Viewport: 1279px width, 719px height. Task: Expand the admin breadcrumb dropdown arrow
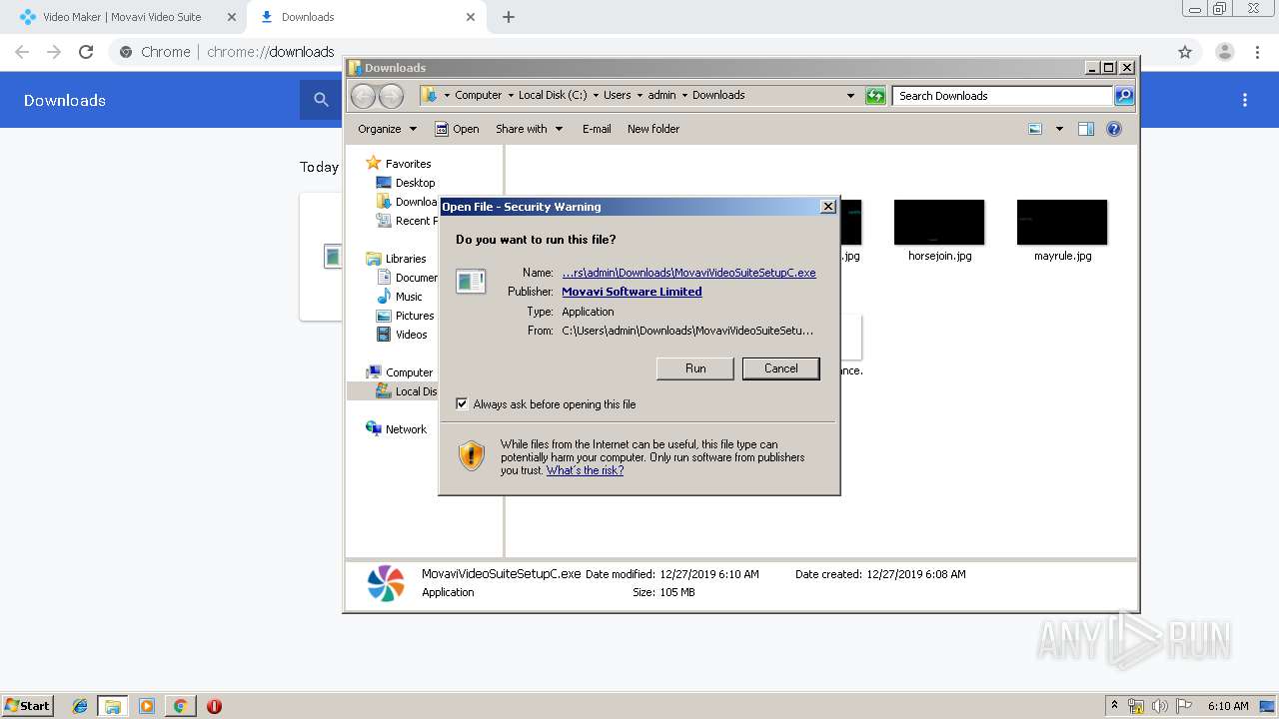tap(684, 95)
